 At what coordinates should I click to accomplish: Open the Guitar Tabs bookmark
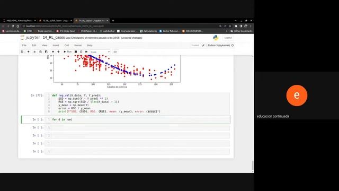tap(169, 31)
